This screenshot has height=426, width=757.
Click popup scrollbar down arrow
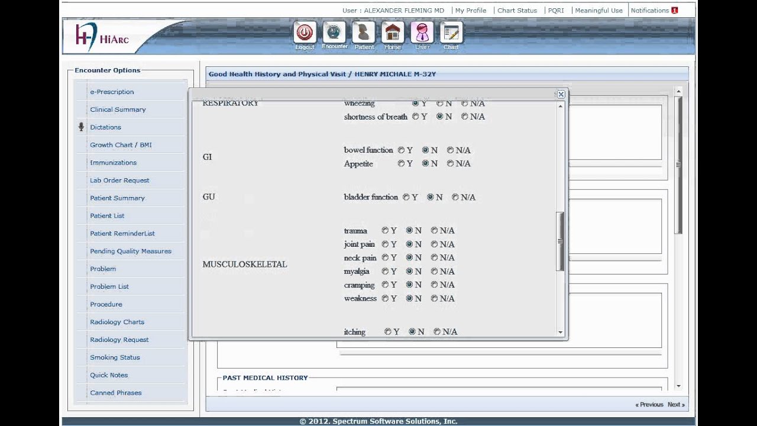(561, 333)
